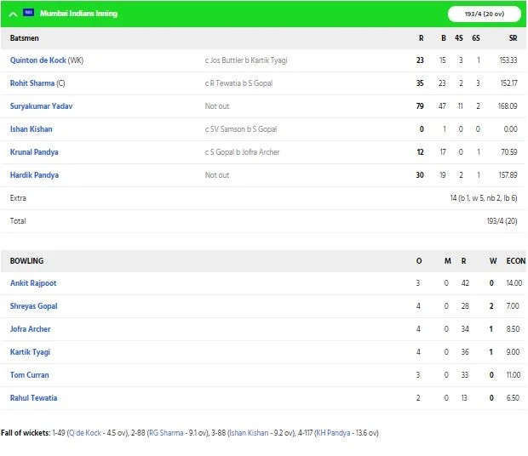Click Krunal Pandya's strike rate 70.59

click(x=508, y=152)
